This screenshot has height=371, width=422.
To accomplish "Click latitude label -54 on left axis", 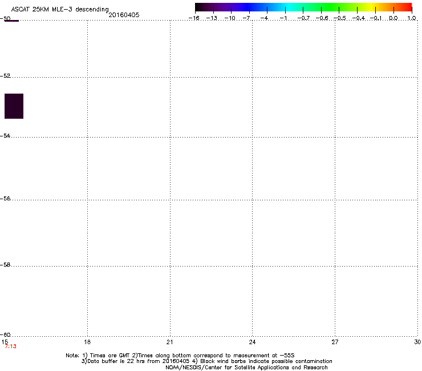I will tap(5, 136).
